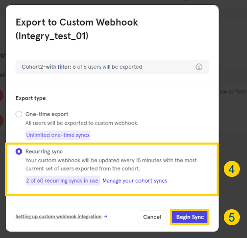Select the One-time export radio button
Screen dimensions: 247x238
click(19, 114)
